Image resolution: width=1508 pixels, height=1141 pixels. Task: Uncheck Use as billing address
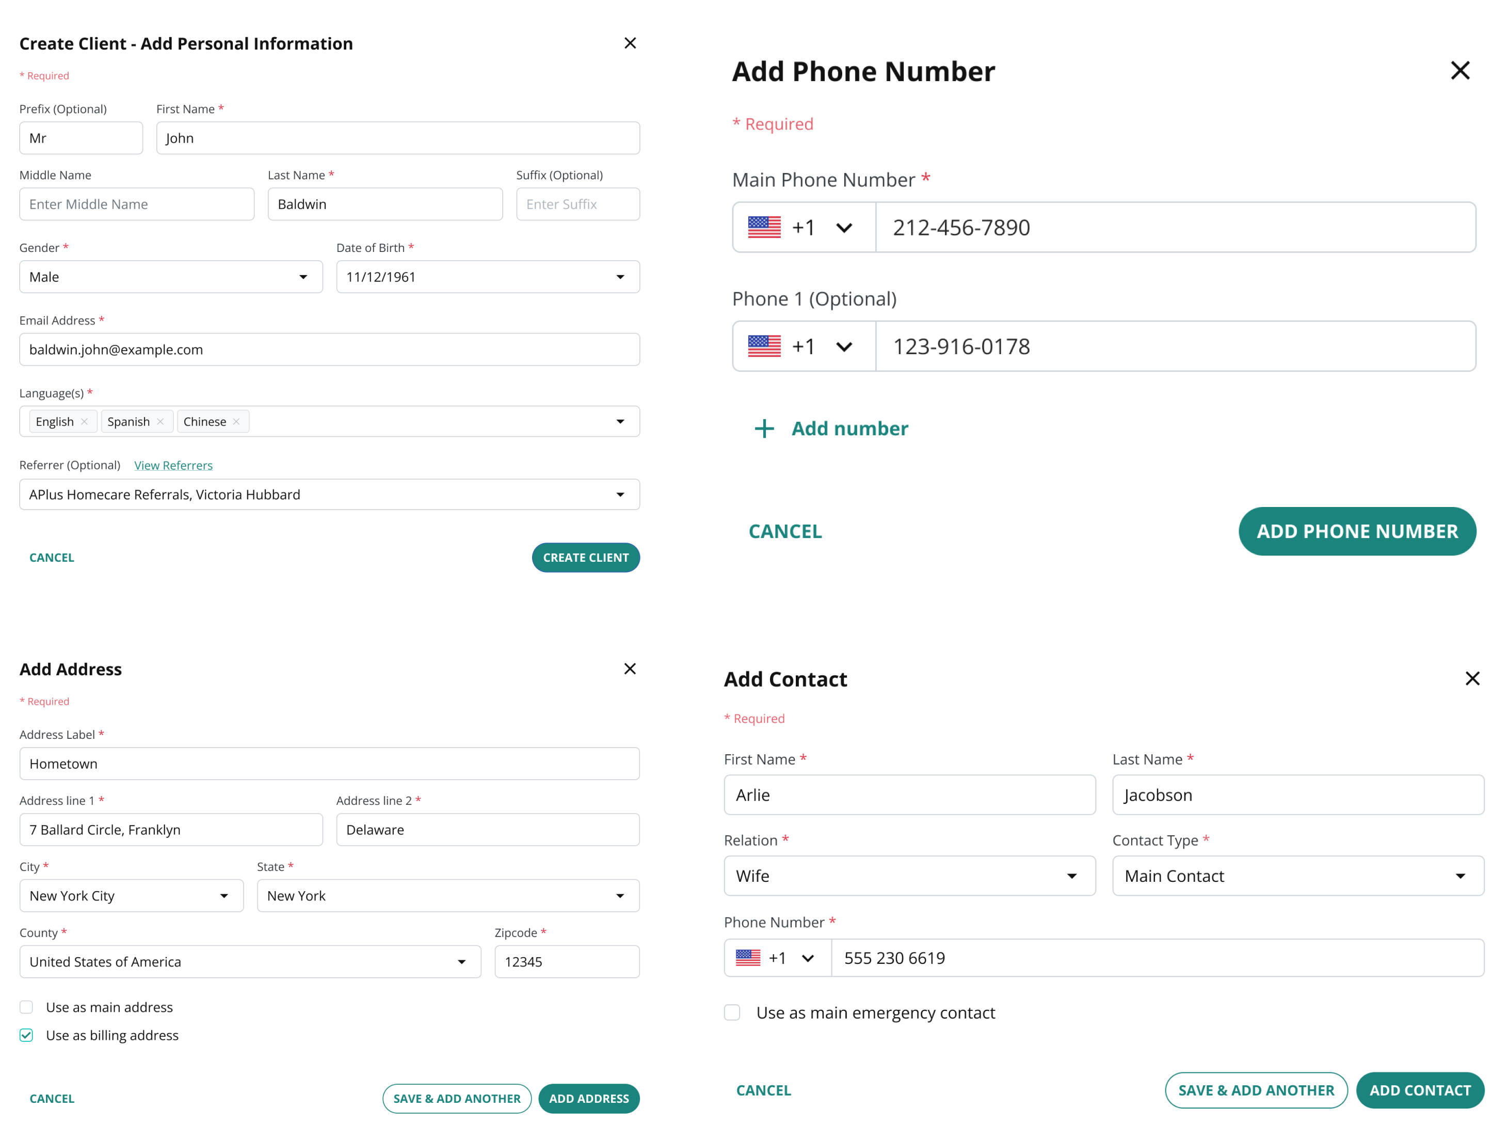coord(27,1035)
